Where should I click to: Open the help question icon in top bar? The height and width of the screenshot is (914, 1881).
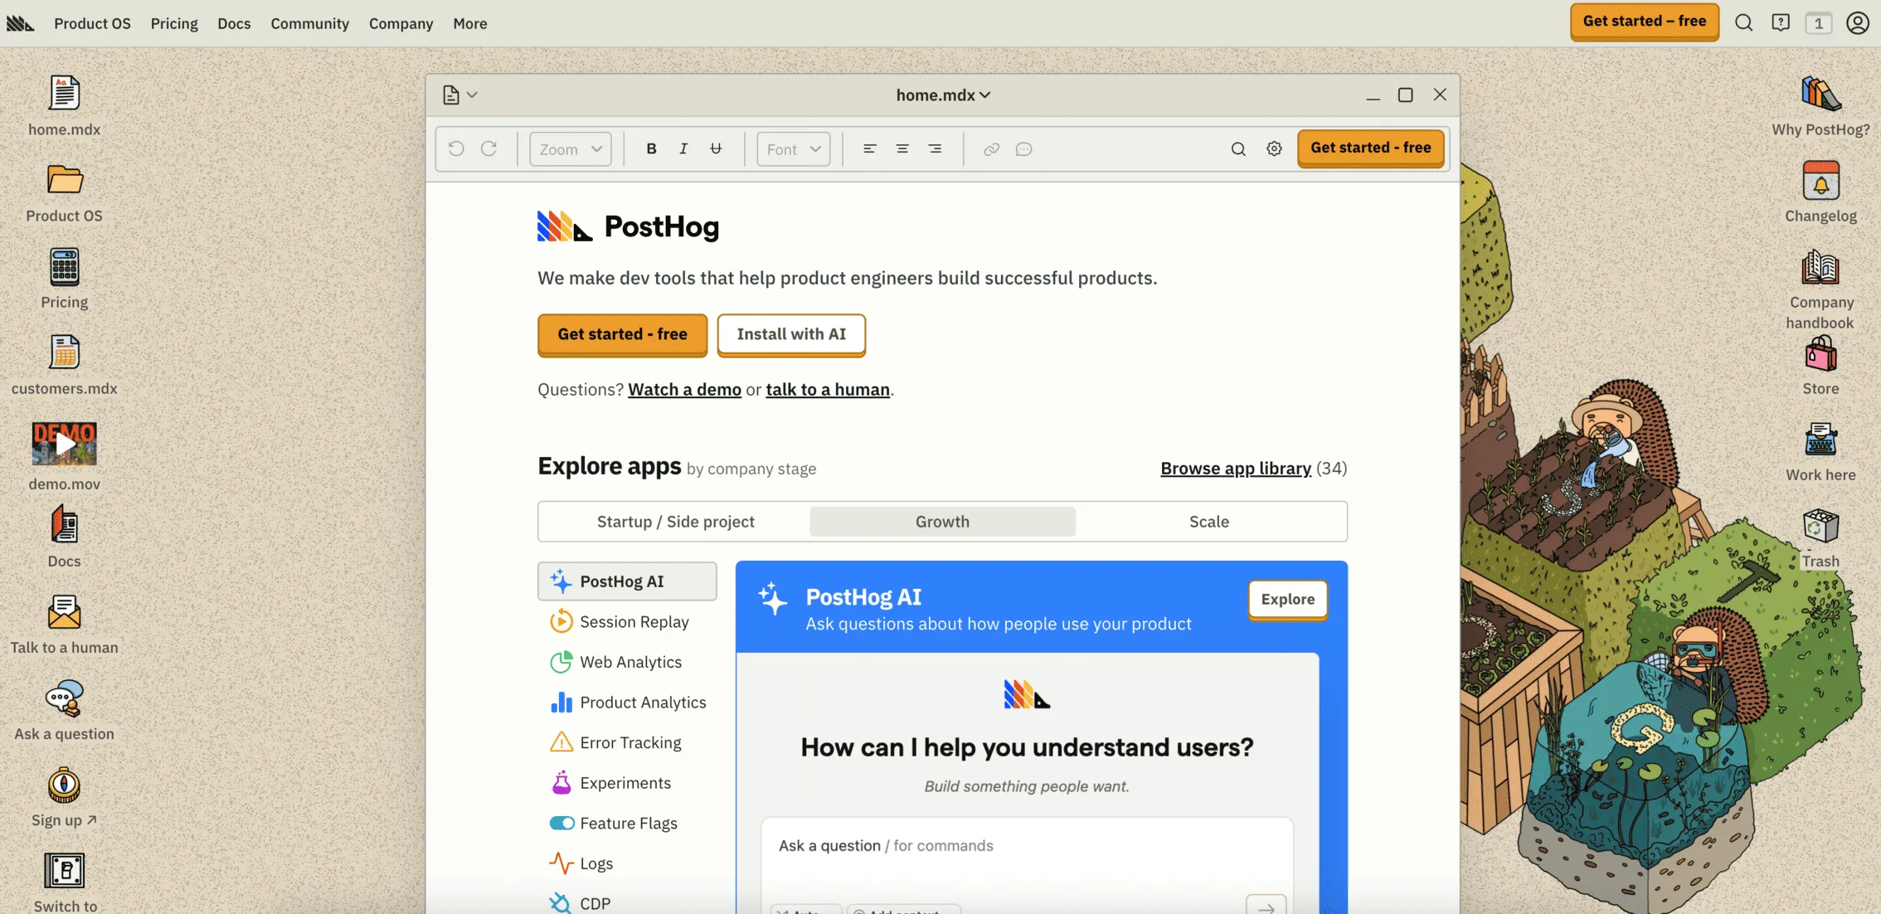click(1781, 23)
